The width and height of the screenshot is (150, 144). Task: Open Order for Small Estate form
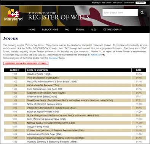42,97
